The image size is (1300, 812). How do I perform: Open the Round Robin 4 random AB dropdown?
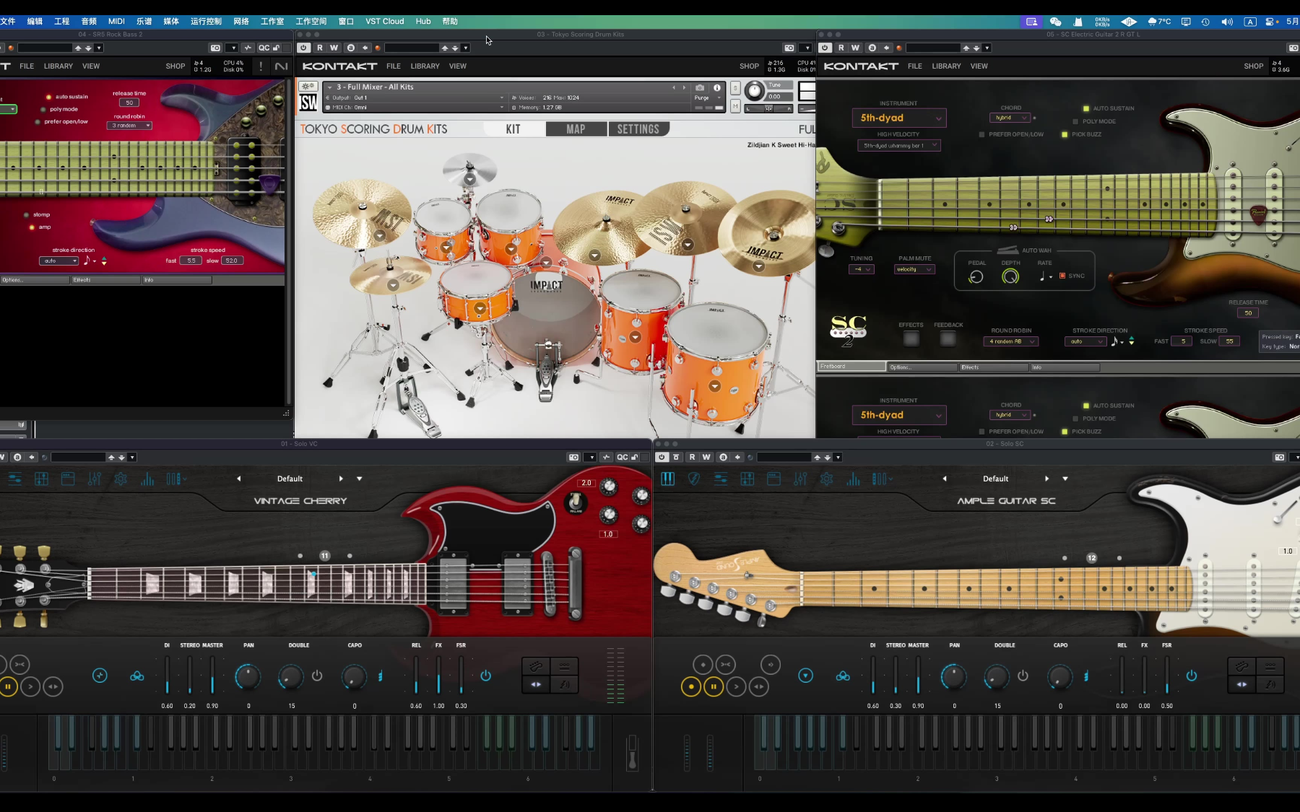tap(1011, 341)
